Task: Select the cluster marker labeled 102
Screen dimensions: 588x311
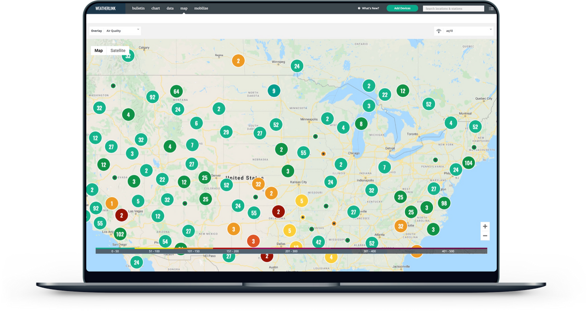Action: point(120,234)
